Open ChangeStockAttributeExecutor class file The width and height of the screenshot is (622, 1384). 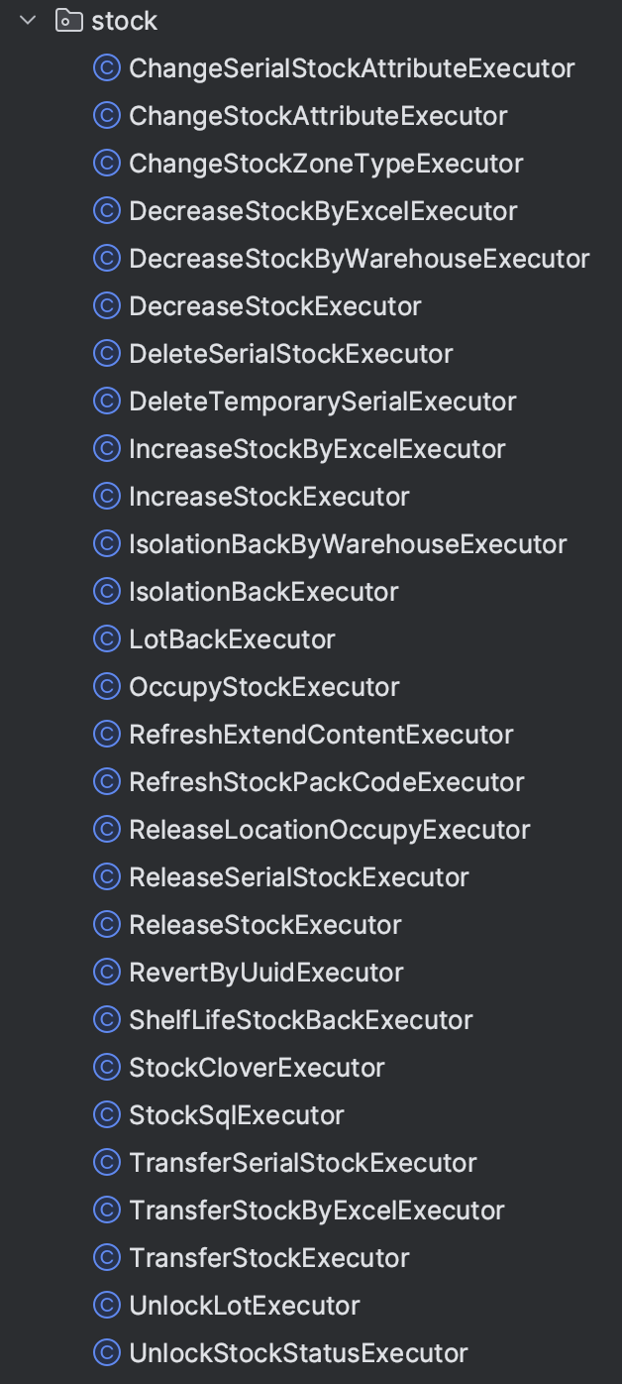(x=317, y=115)
